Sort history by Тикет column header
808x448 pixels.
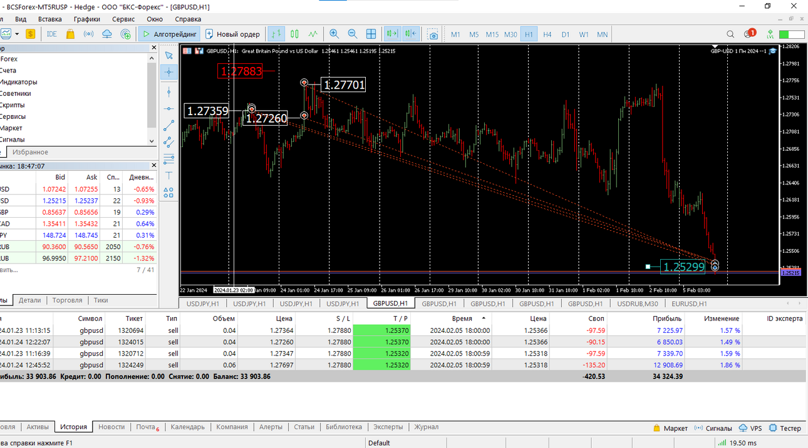[x=133, y=318]
